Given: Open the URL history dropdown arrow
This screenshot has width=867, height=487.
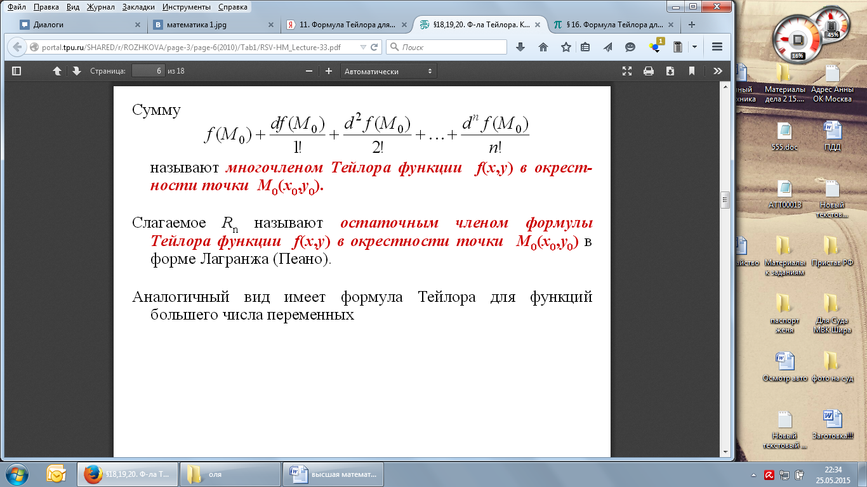Looking at the screenshot, I should click(x=362, y=47).
